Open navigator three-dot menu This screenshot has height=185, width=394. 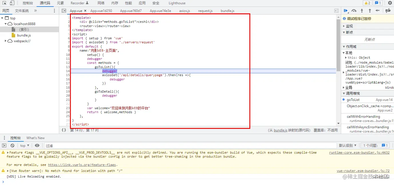[x=54, y=11]
